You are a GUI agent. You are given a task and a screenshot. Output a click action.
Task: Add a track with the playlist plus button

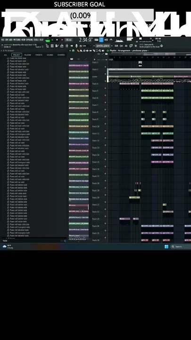pyautogui.click(x=94, y=59)
